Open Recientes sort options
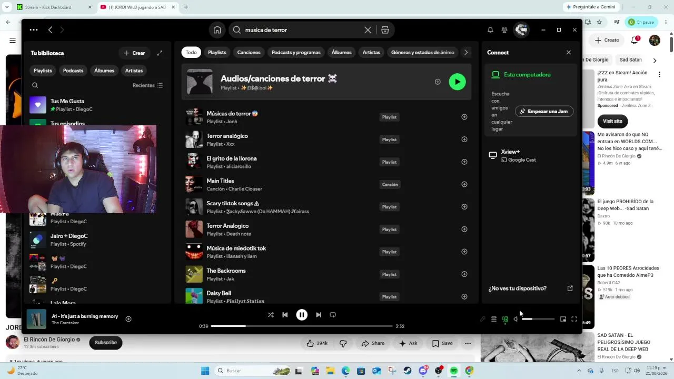 (x=148, y=85)
